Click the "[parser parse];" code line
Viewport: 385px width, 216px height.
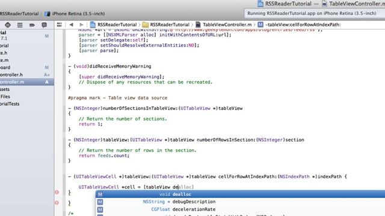(x=99, y=50)
